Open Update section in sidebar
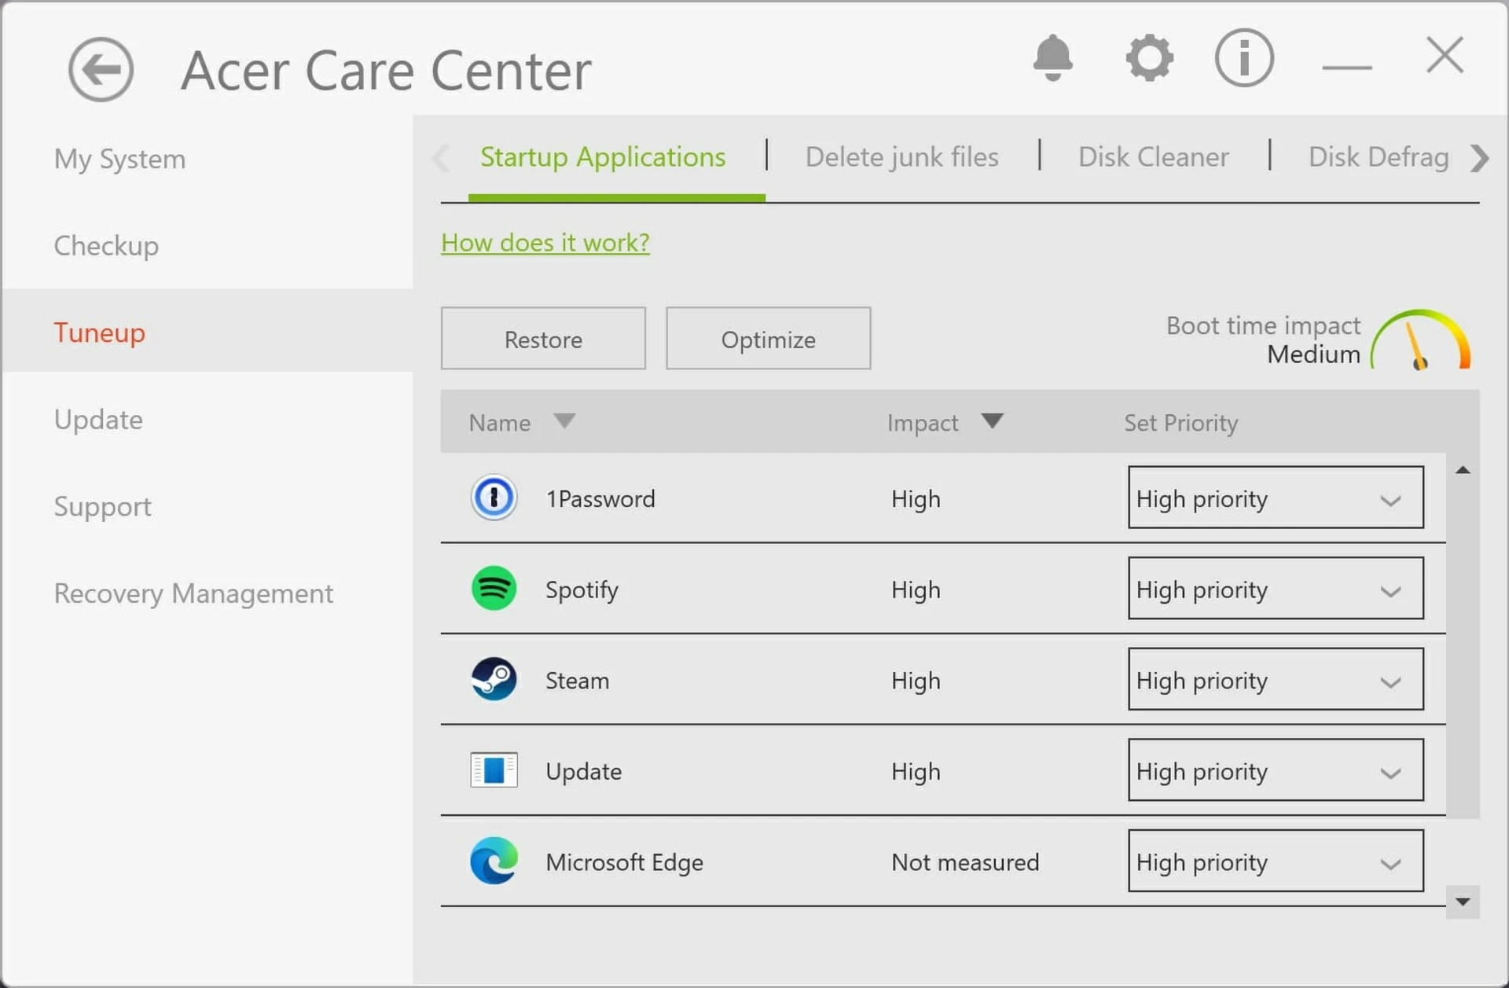The height and width of the screenshot is (988, 1509). pos(98,420)
